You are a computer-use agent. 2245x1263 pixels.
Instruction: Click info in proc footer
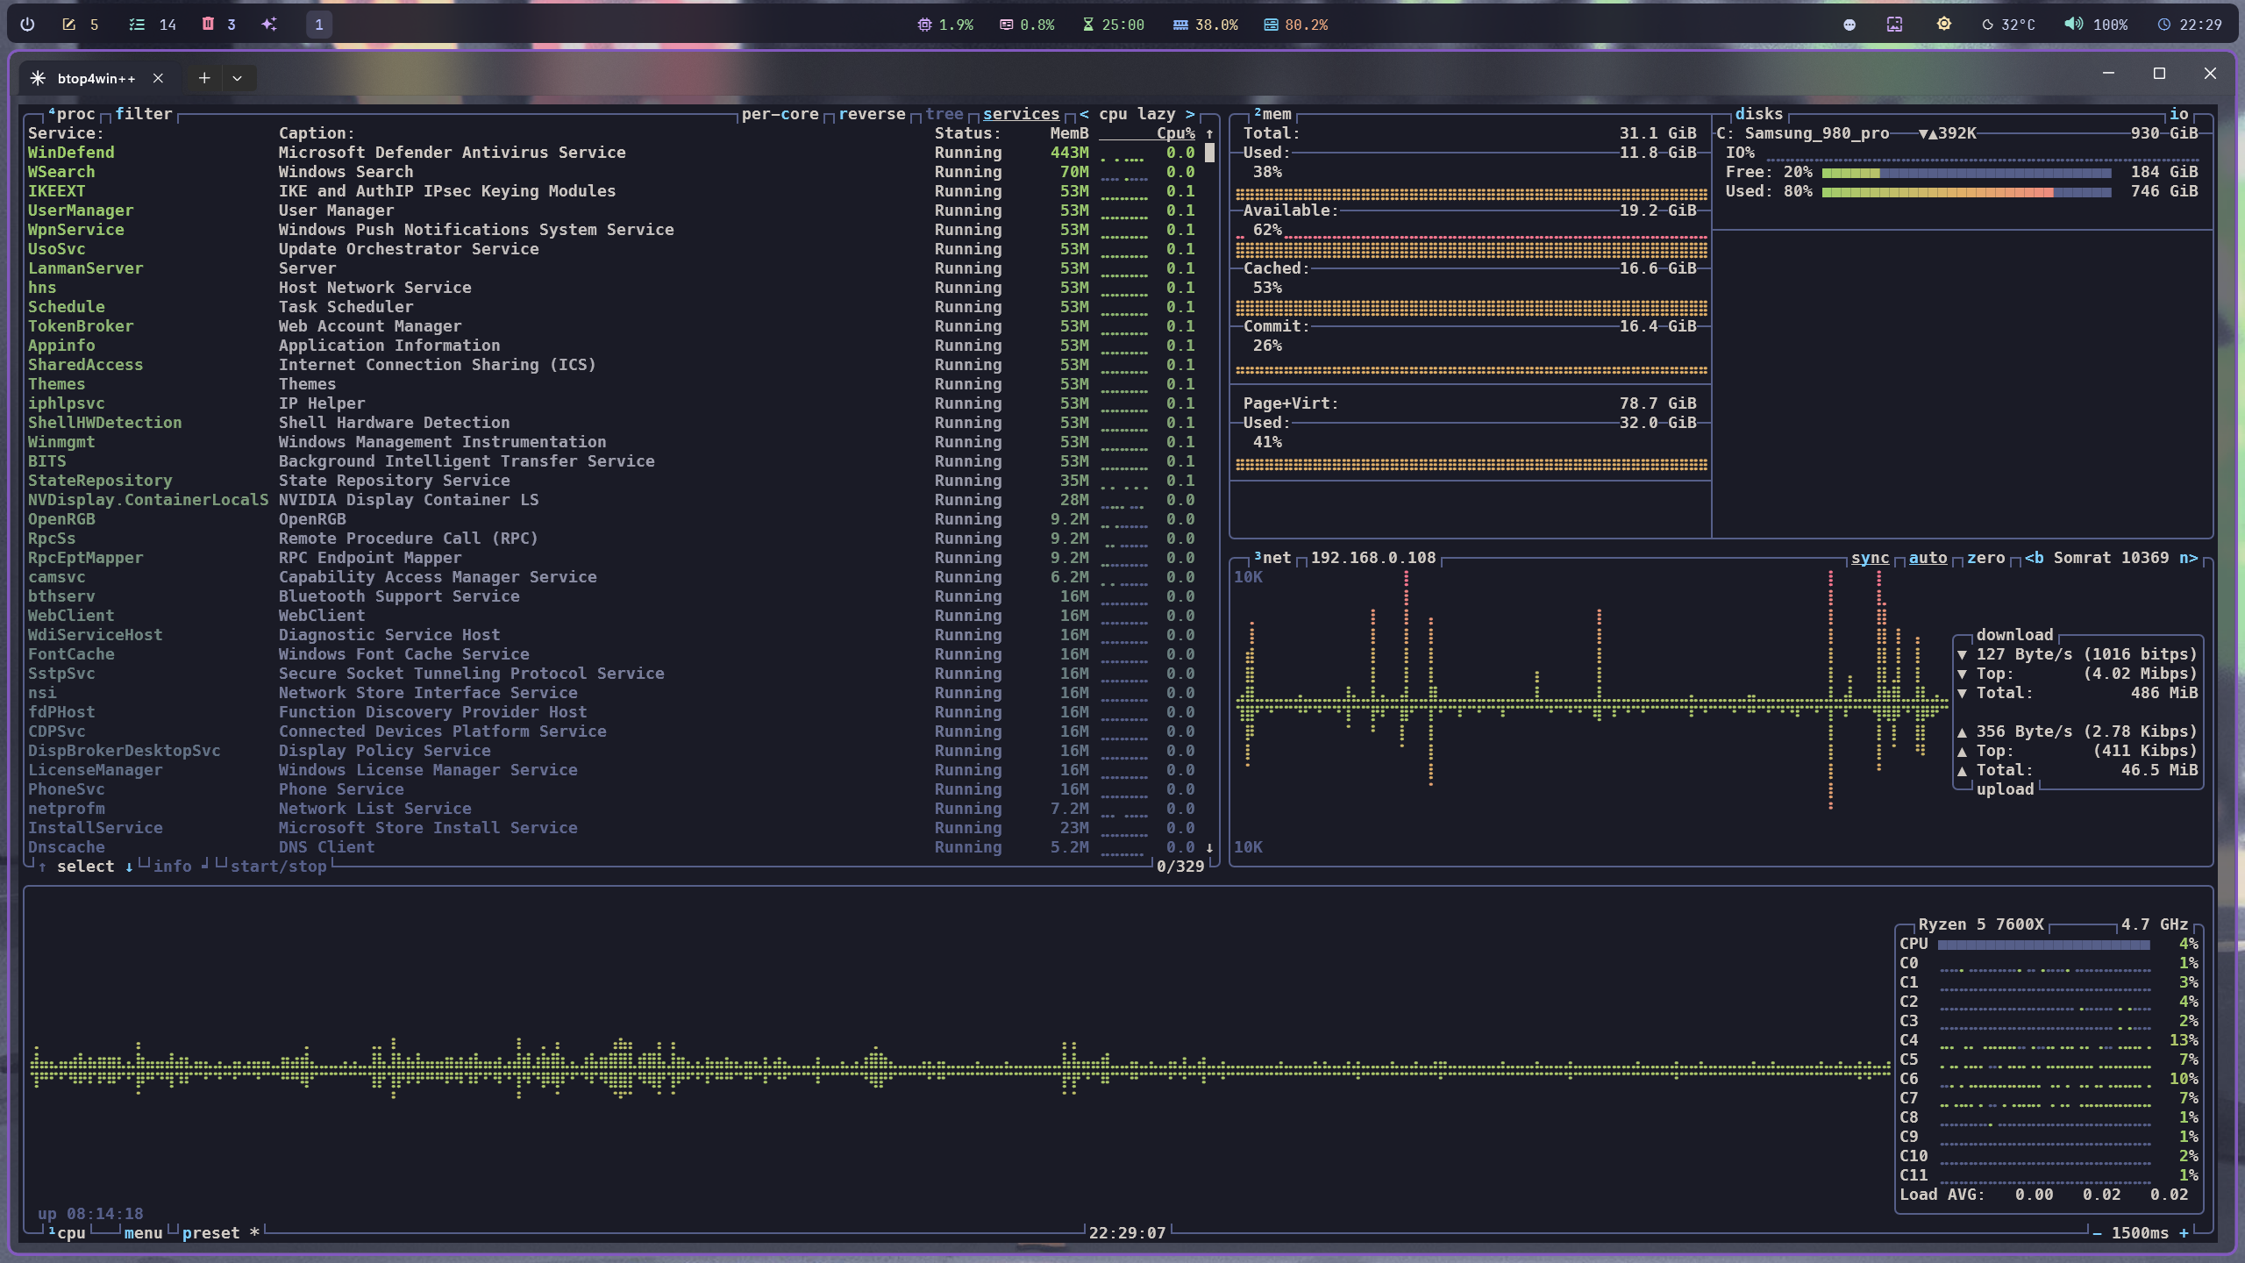pyautogui.click(x=172, y=867)
